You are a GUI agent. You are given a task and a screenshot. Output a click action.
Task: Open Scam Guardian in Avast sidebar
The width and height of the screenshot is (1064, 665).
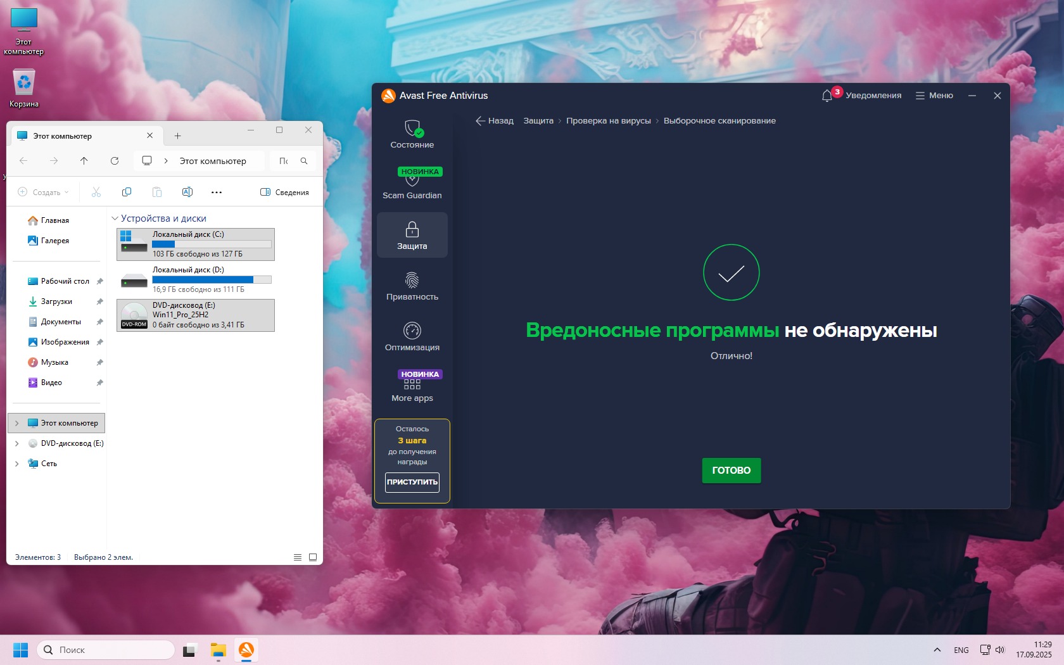tap(412, 184)
